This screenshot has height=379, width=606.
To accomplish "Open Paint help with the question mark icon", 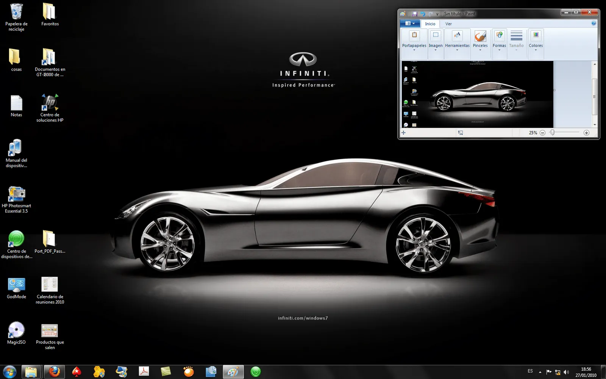I will pyautogui.click(x=594, y=23).
